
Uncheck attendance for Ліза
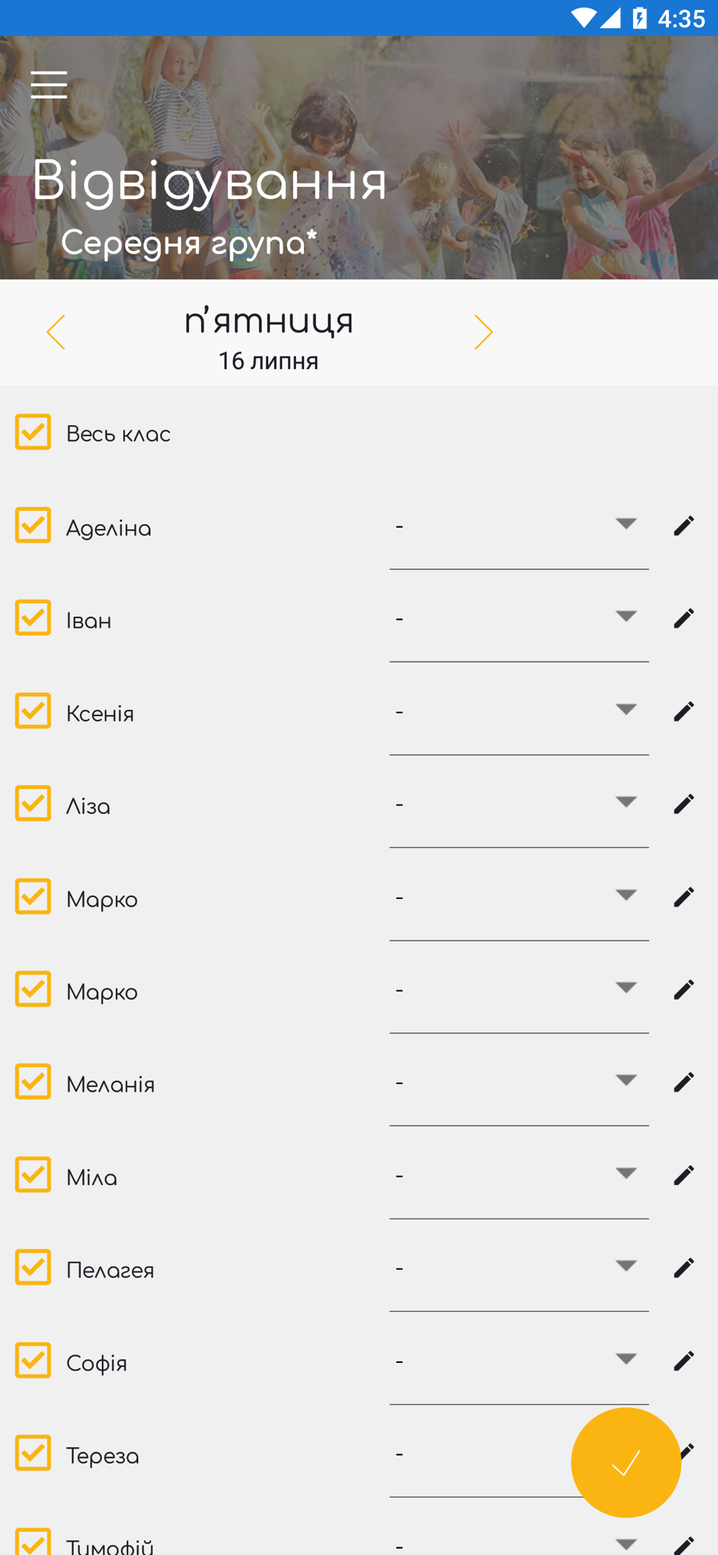click(x=33, y=803)
